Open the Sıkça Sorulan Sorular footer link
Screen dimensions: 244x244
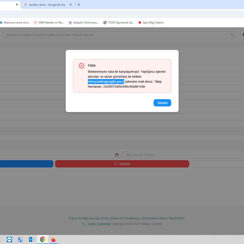click(x=84, y=218)
